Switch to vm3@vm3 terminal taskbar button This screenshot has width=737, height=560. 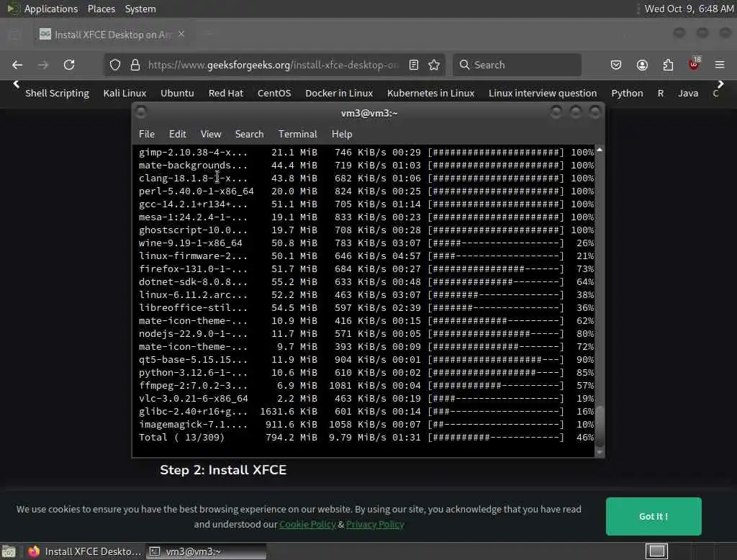(206, 551)
